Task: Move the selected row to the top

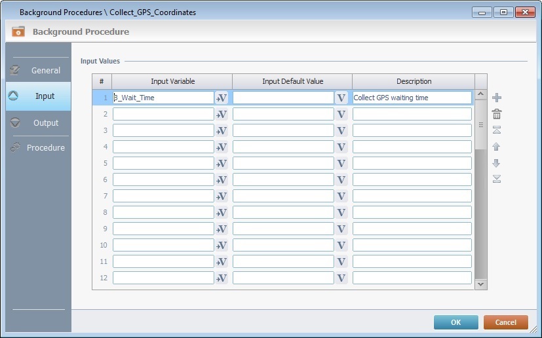Action: tap(497, 130)
